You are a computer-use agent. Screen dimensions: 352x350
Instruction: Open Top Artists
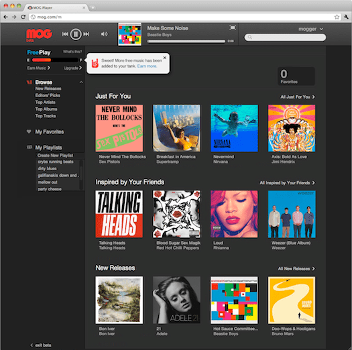tap(45, 103)
